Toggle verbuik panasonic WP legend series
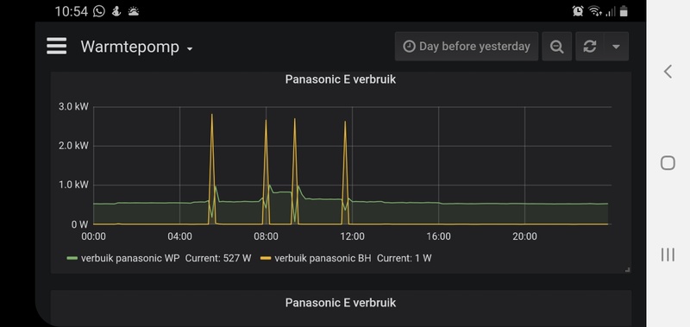690x327 pixels. [x=130, y=258]
